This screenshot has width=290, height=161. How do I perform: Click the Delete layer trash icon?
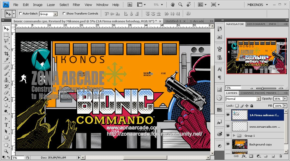pos(280,156)
